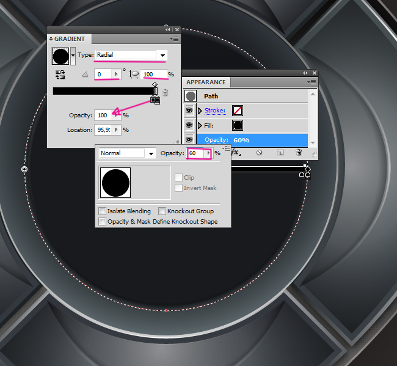Screen dimensions: 397x366
Task: Click the gradient origin circle on canvas
Action: [x=24, y=169]
